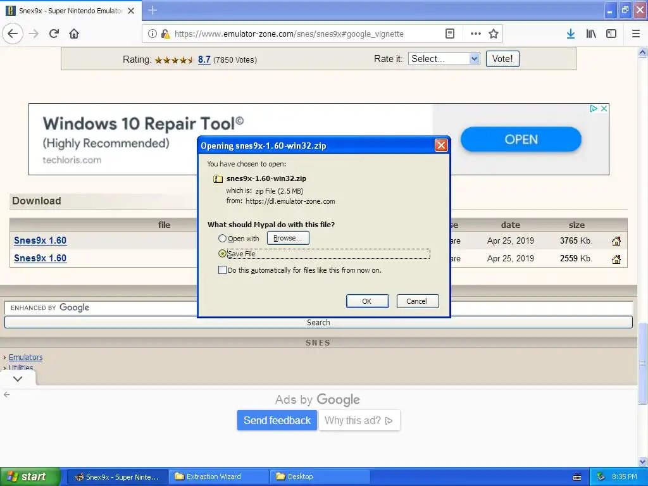Image resolution: width=648 pixels, height=486 pixels.
Task: Click Browse button in download dialog
Action: tap(288, 238)
